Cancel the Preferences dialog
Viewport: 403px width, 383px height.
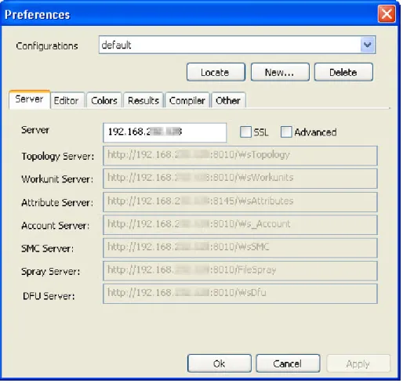(288, 363)
